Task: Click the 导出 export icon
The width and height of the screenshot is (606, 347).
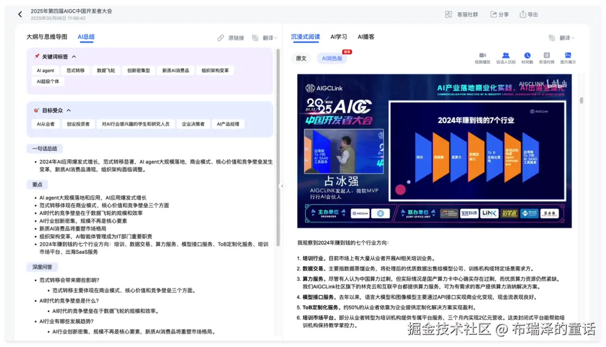Action: 522,14
